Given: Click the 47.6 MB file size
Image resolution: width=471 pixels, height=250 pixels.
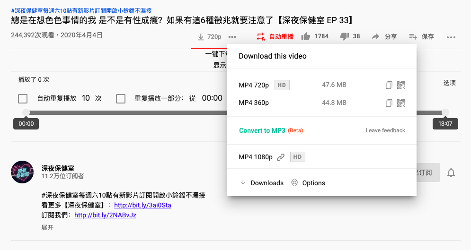Looking at the screenshot, I should [x=334, y=85].
